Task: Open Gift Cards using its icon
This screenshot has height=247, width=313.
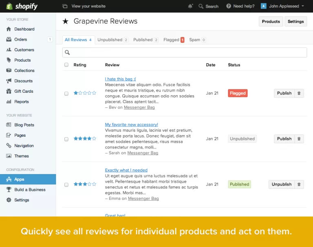Action: 9,91
